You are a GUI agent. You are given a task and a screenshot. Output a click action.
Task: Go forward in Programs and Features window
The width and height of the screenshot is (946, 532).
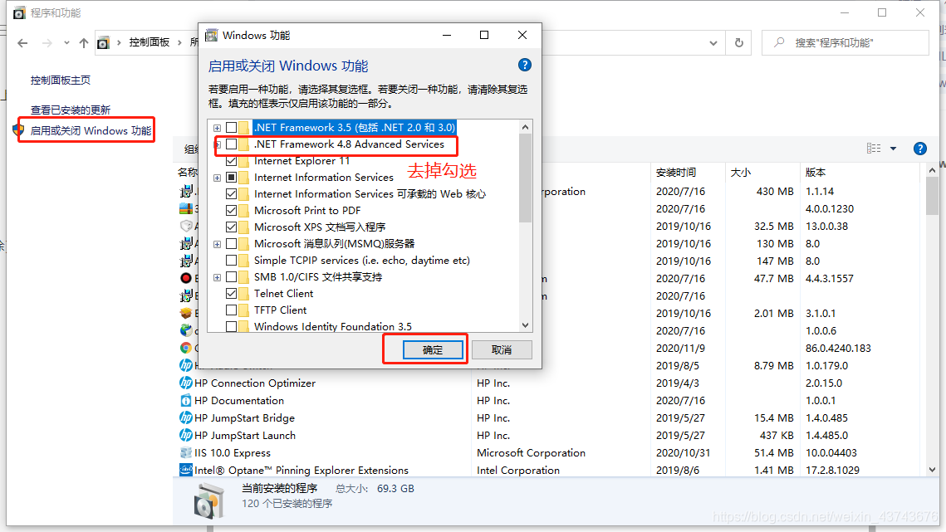pyautogui.click(x=47, y=43)
